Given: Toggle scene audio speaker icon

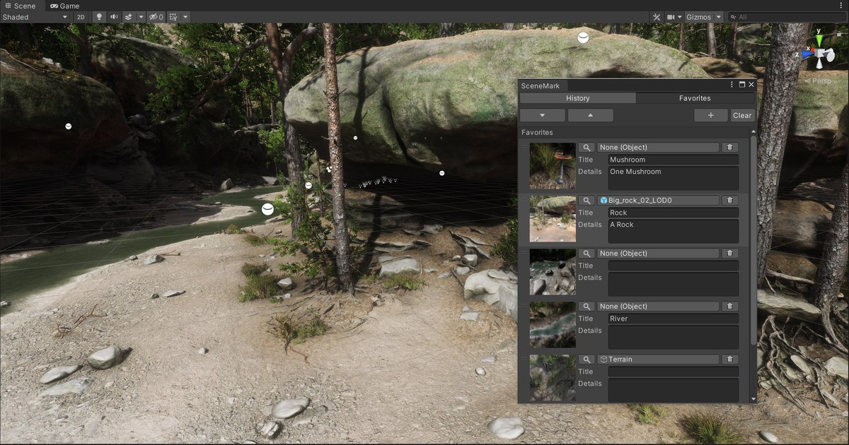Looking at the screenshot, I should coord(114,16).
